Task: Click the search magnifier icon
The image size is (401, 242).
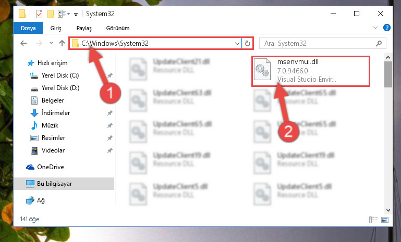Action: [x=379, y=43]
